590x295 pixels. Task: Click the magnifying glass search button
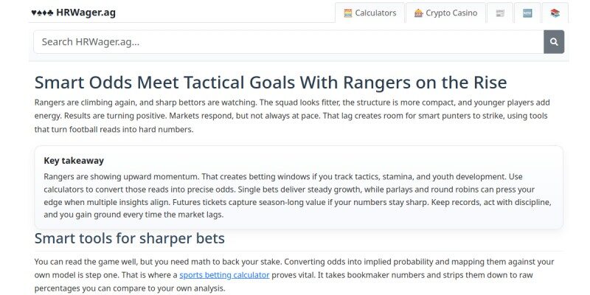pyautogui.click(x=554, y=42)
